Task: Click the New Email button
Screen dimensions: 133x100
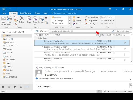Action: tap(4, 21)
